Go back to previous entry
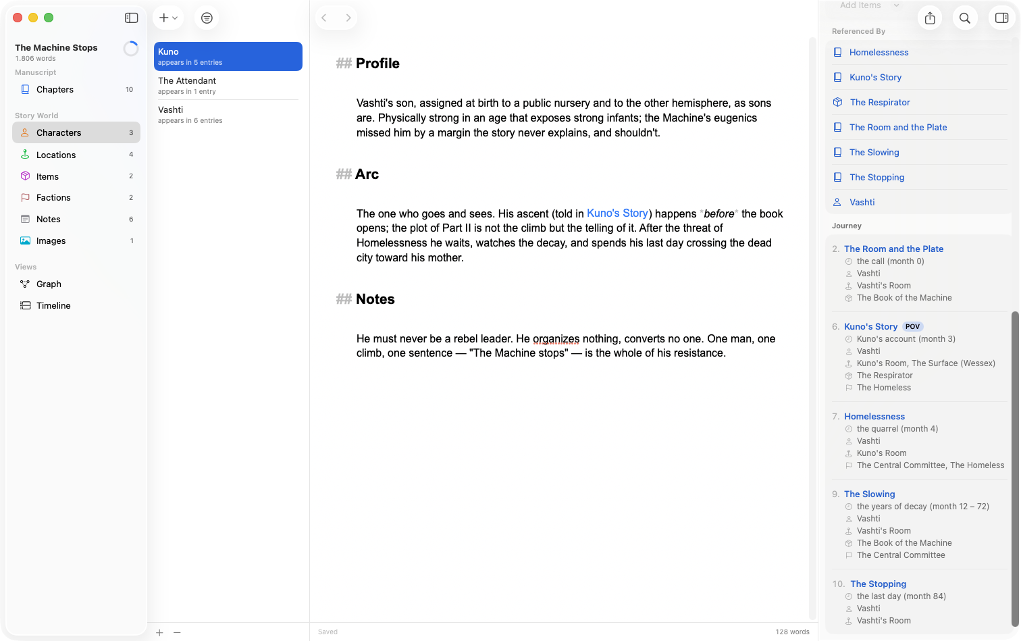 (324, 18)
